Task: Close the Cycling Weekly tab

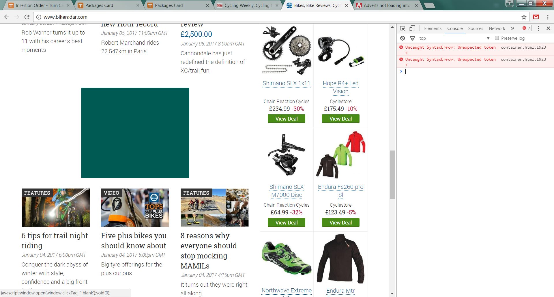Action: (277, 5)
